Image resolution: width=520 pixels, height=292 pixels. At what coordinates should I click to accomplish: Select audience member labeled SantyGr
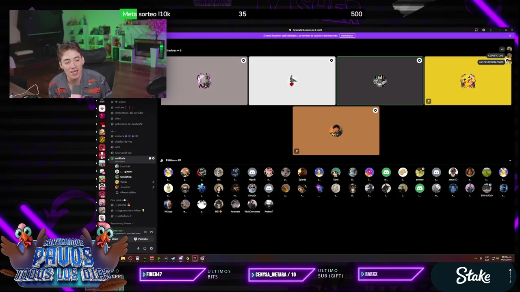pyautogui.click(x=252, y=190)
